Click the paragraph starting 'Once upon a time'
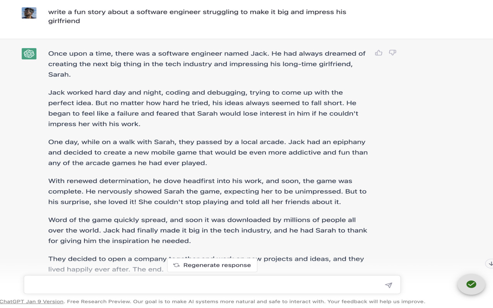The width and height of the screenshot is (493, 308). [x=206, y=64]
